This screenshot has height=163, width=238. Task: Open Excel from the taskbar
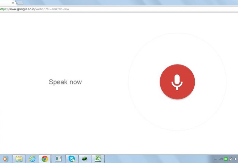click(98, 159)
